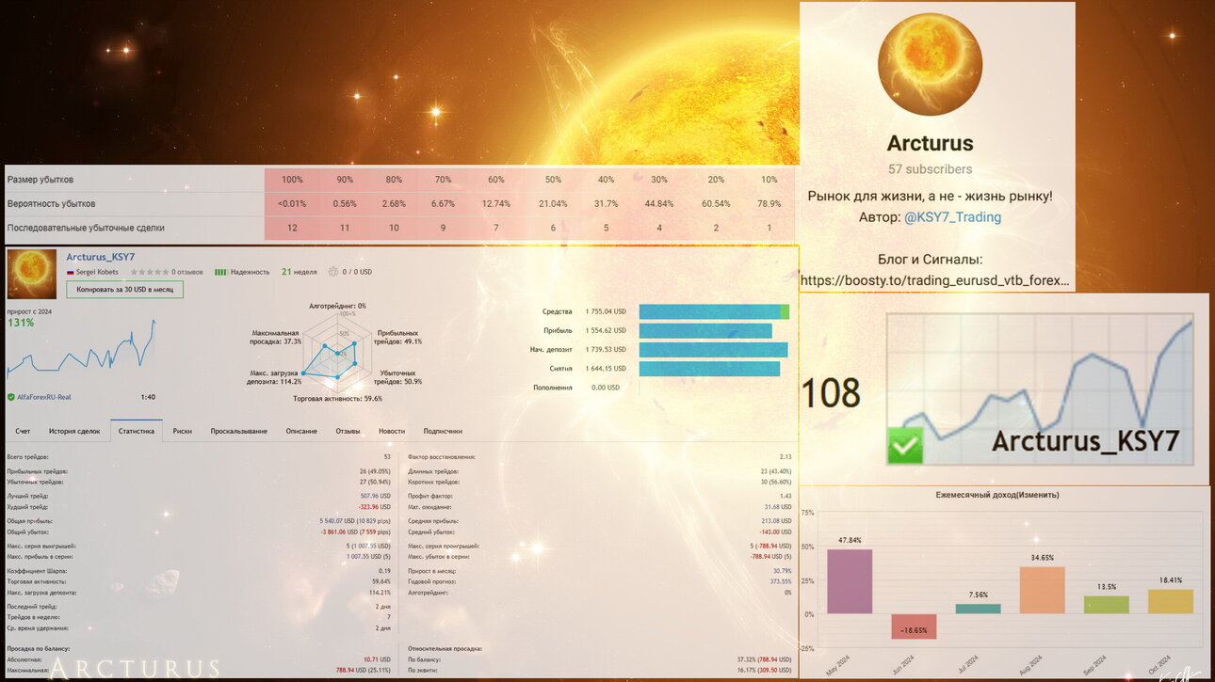Click the green Надежность reliability bars icon
The image size is (1215, 682).
(x=220, y=272)
